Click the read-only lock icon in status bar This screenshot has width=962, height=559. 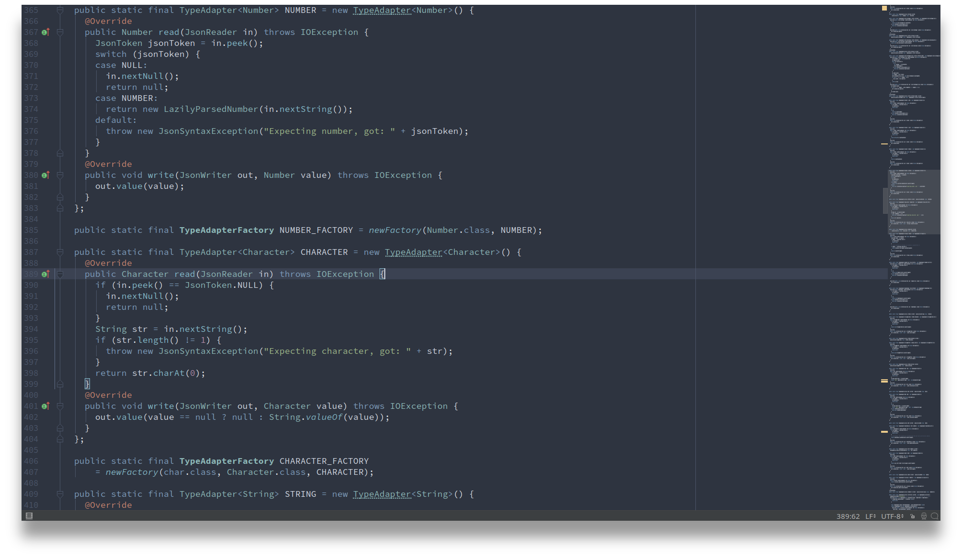coord(913,516)
